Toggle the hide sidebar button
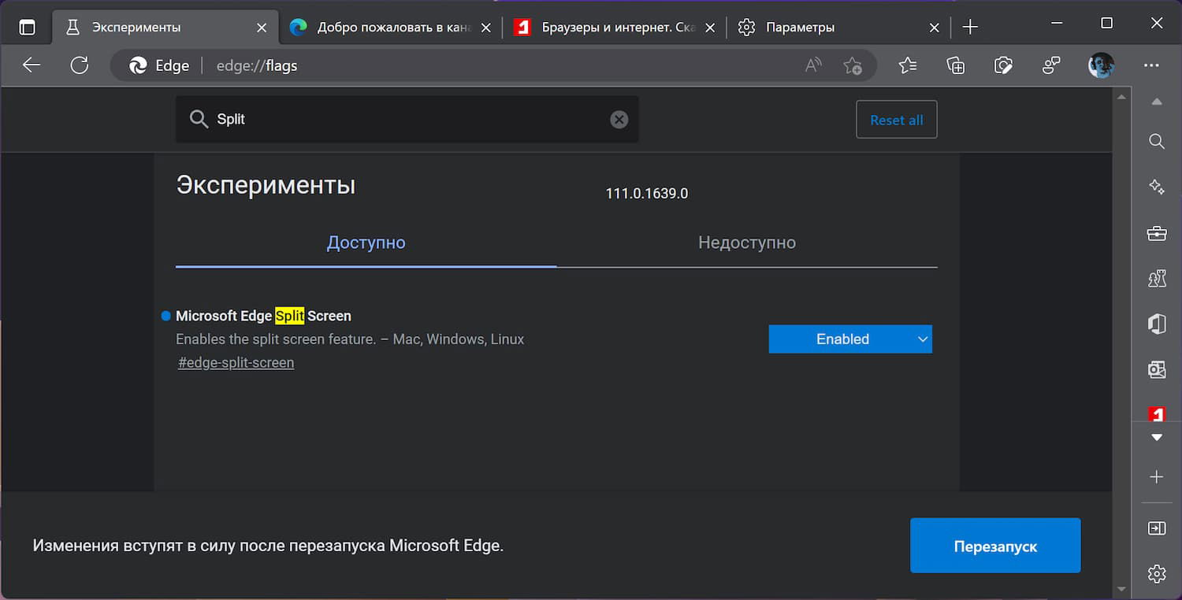The image size is (1182, 600). (x=1156, y=529)
